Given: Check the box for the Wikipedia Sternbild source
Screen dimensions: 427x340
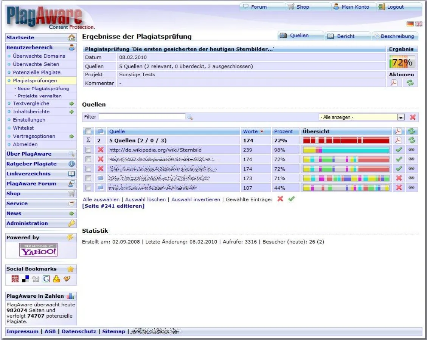Looking at the screenshot, I should point(88,150).
